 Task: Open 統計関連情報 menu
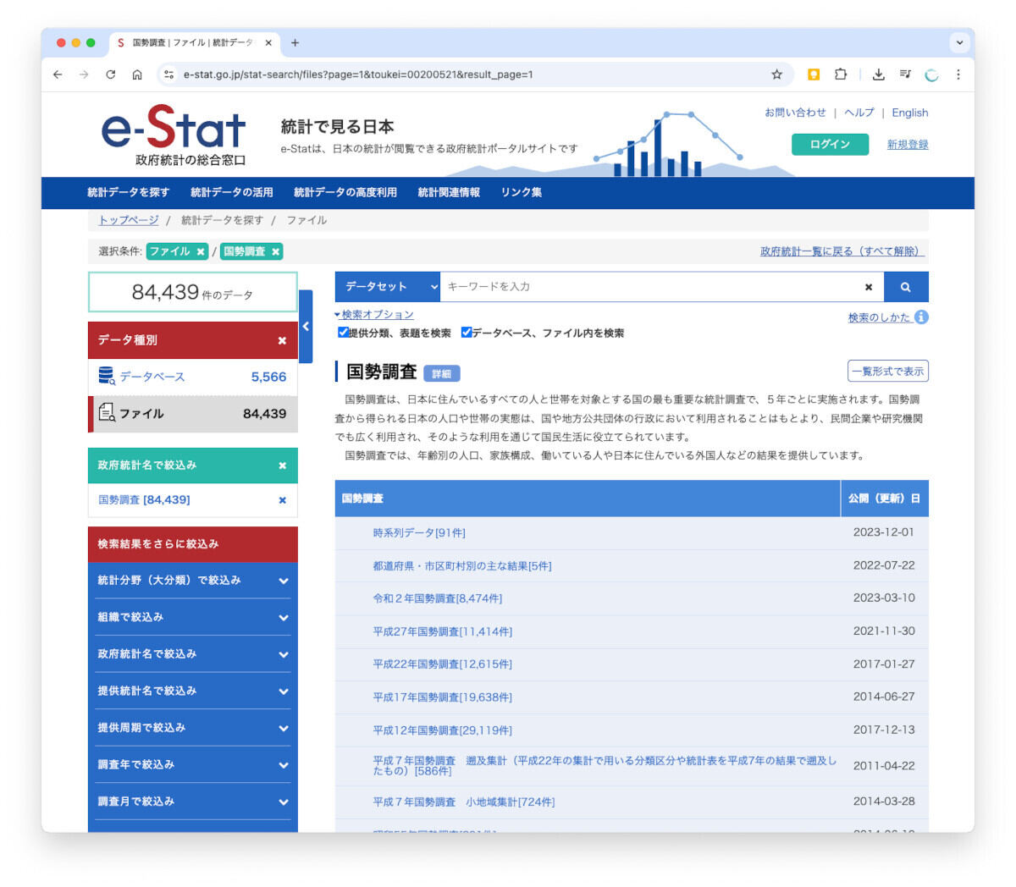[449, 193]
